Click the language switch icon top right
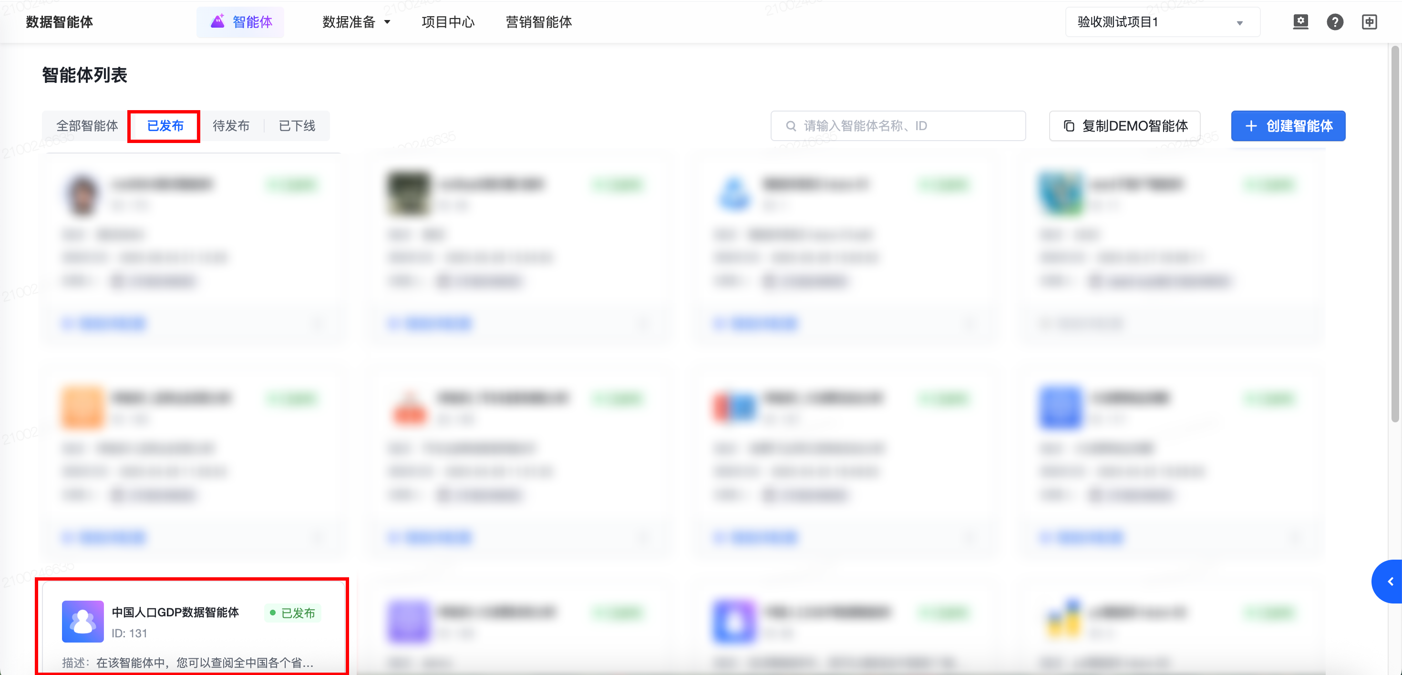This screenshot has height=675, width=1402. 1370,22
